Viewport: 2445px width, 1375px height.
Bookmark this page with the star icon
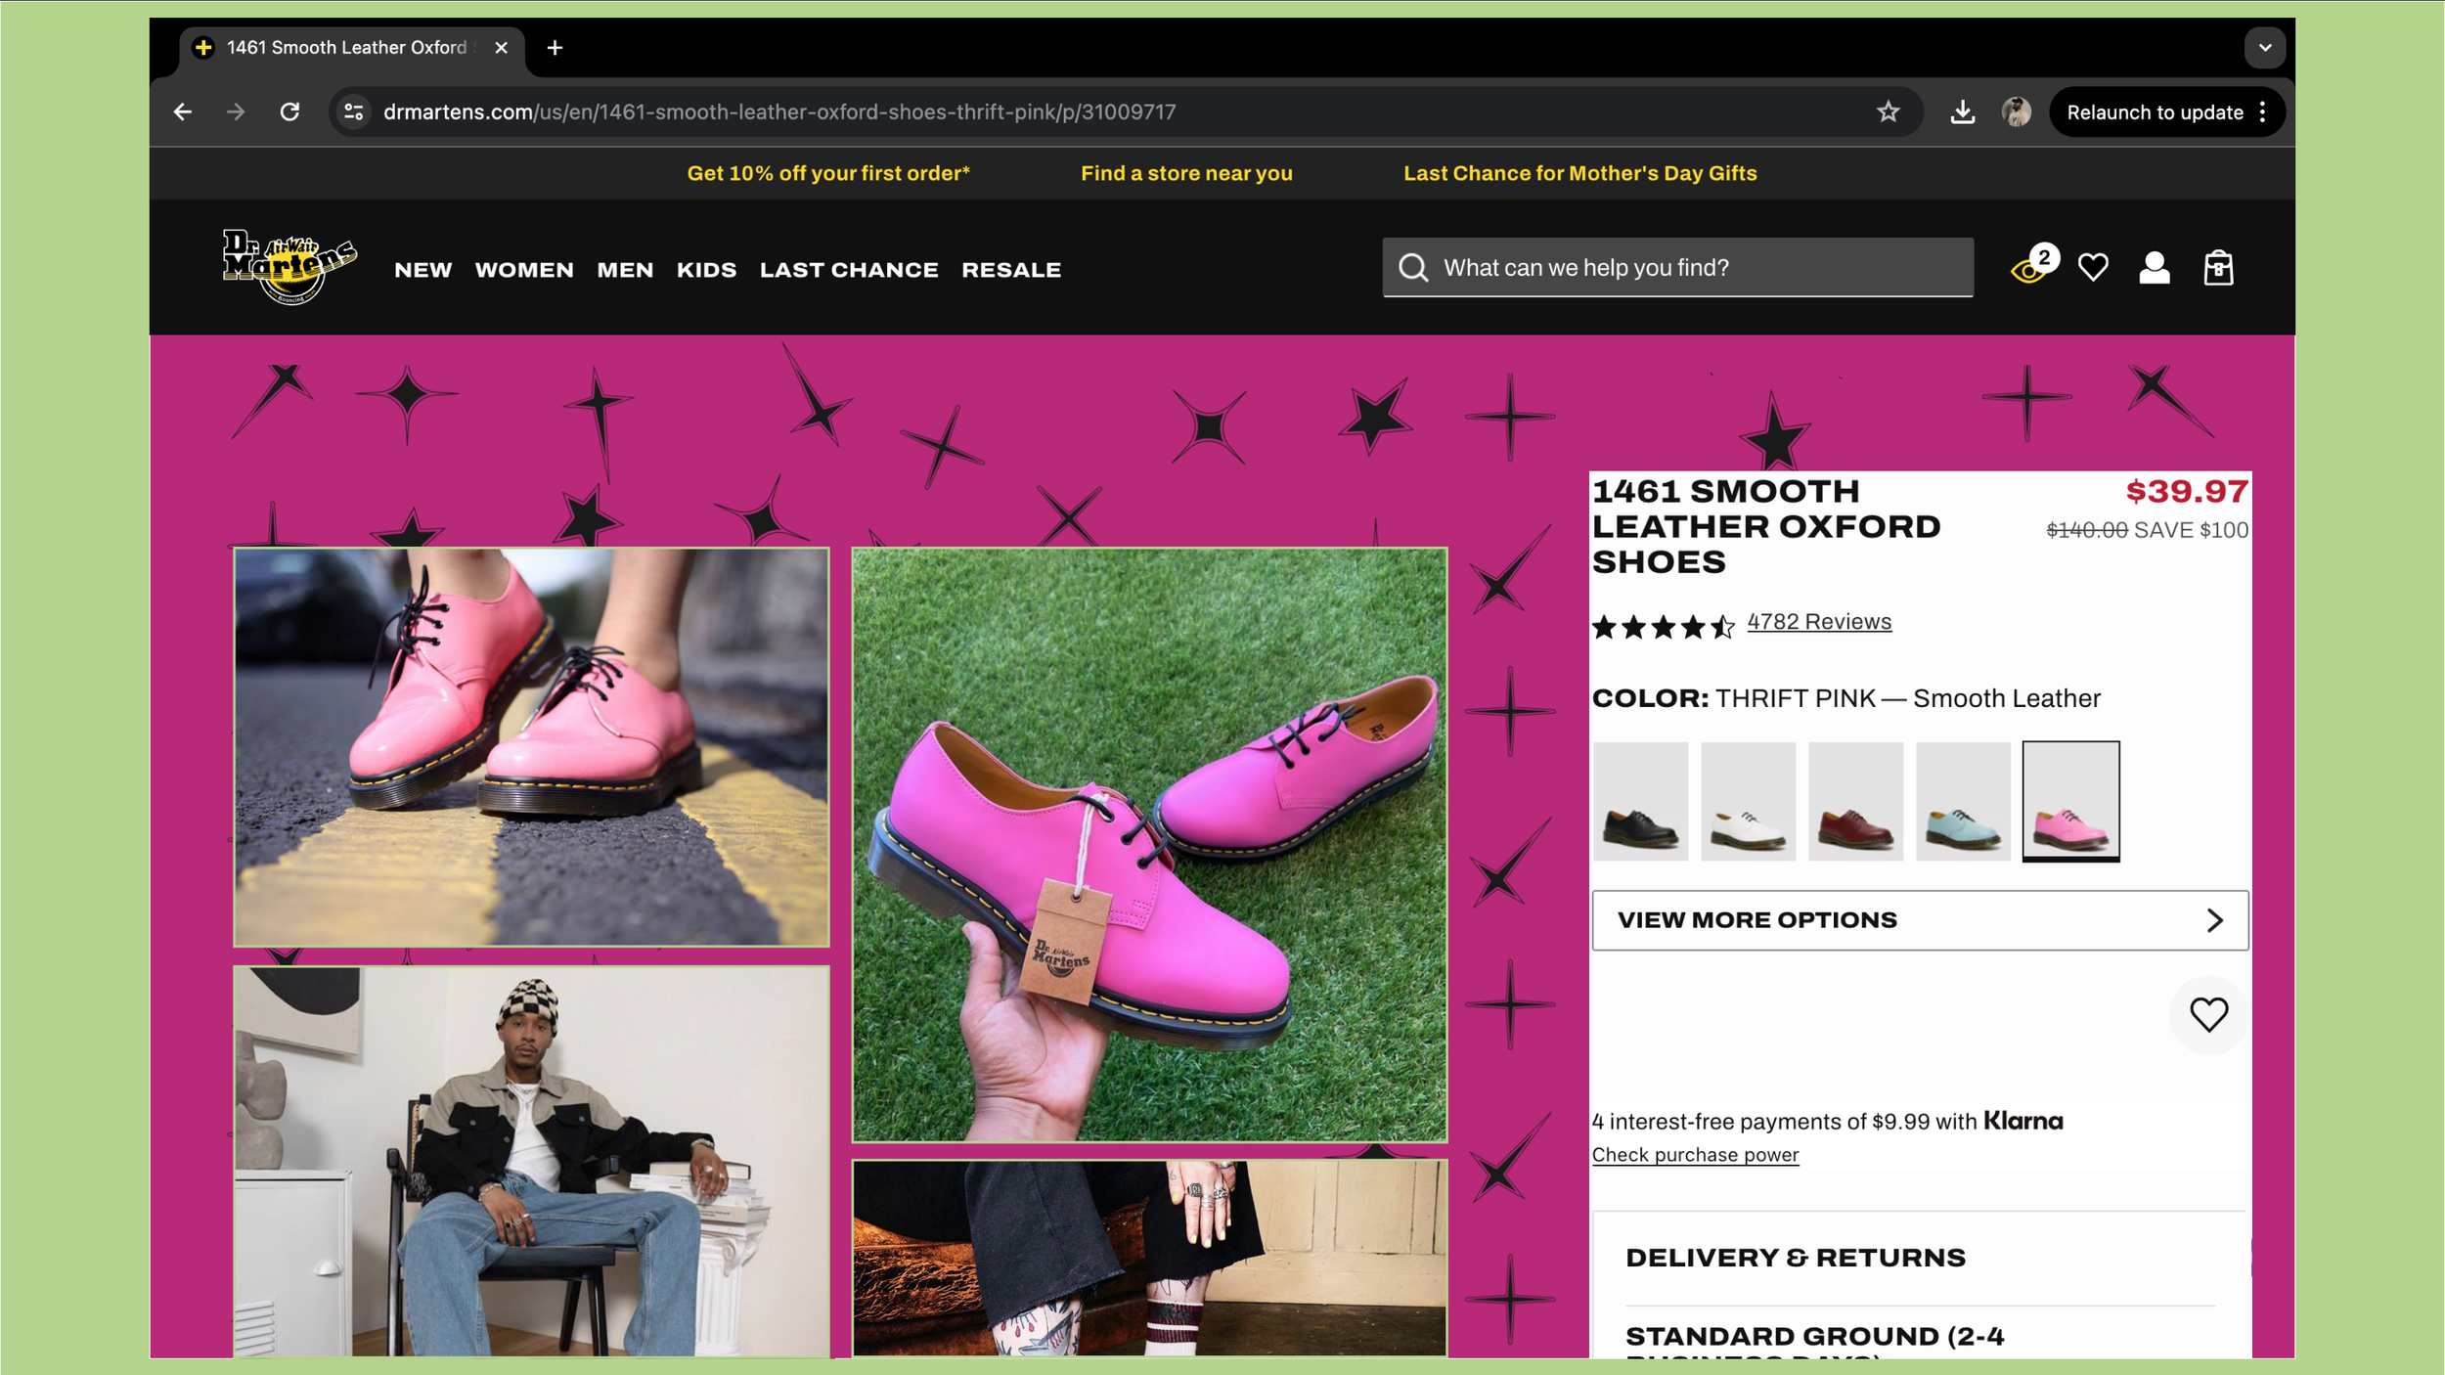pyautogui.click(x=1888, y=112)
